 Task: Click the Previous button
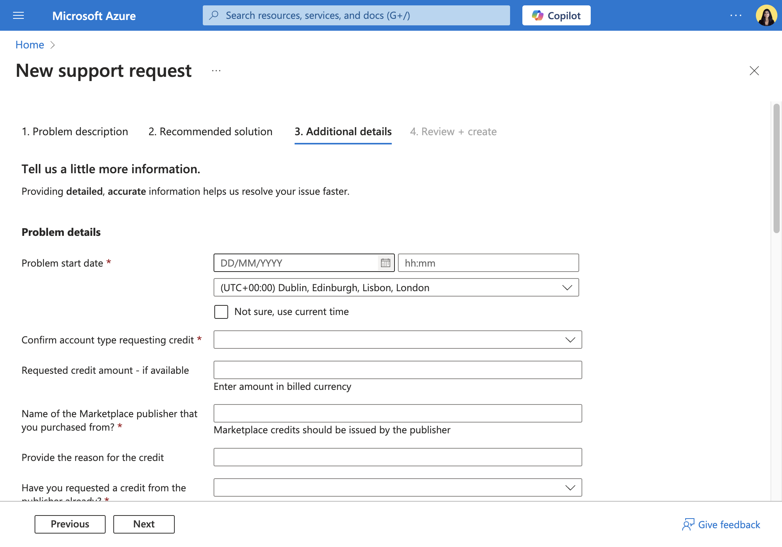coord(70,524)
